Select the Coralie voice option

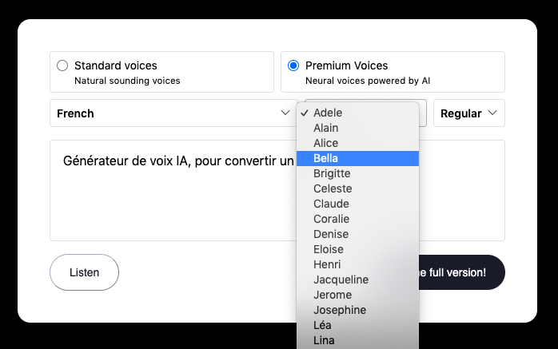click(331, 219)
